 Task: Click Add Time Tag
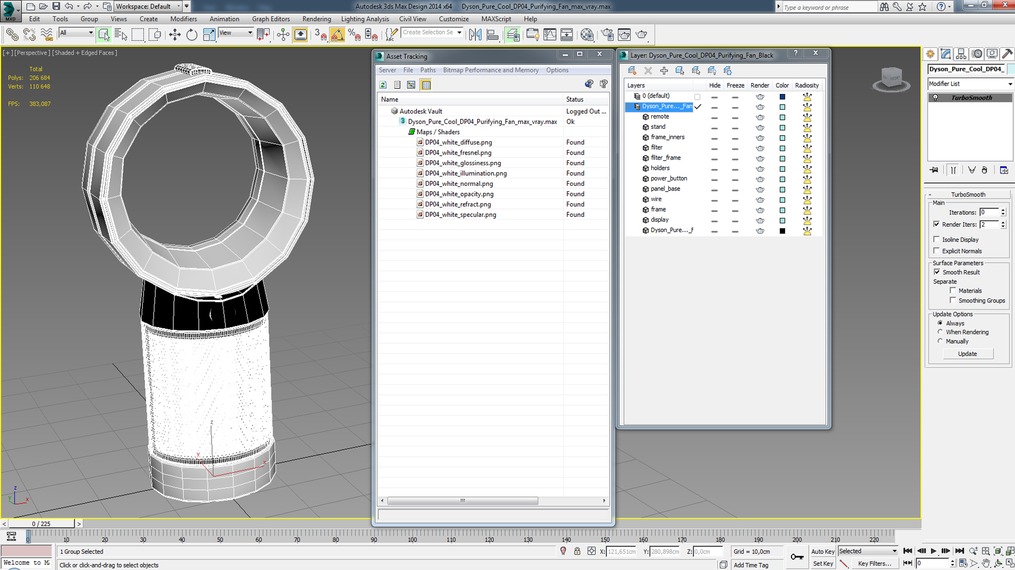click(751, 565)
